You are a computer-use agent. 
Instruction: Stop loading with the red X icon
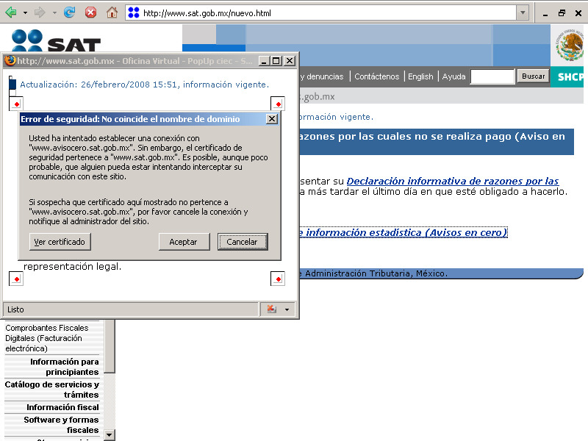pyautogui.click(x=90, y=12)
